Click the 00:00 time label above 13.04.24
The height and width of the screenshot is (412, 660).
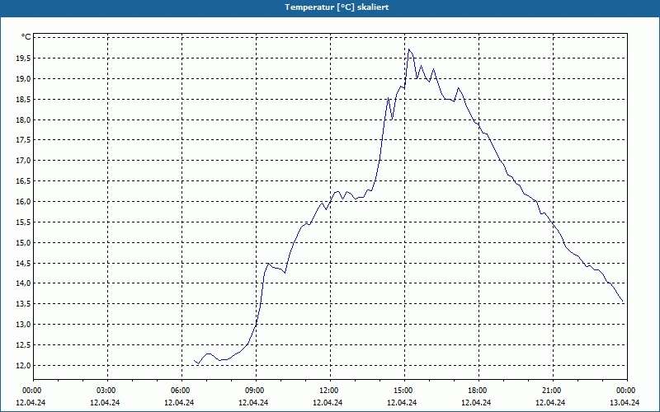[x=625, y=390]
